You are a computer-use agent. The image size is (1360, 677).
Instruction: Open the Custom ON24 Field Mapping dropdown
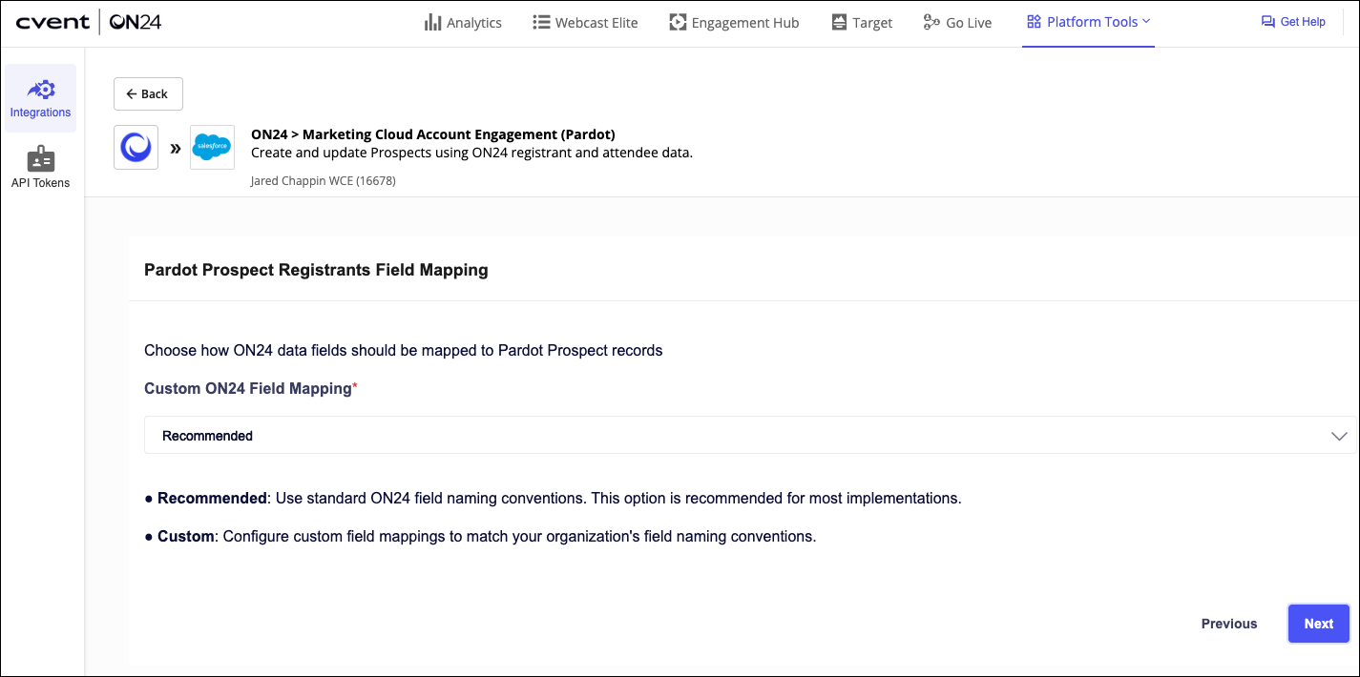click(750, 435)
